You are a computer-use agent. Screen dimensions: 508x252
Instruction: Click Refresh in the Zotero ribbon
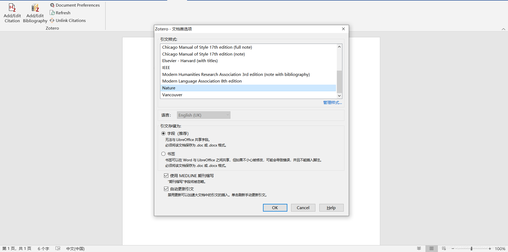pos(60,13)
